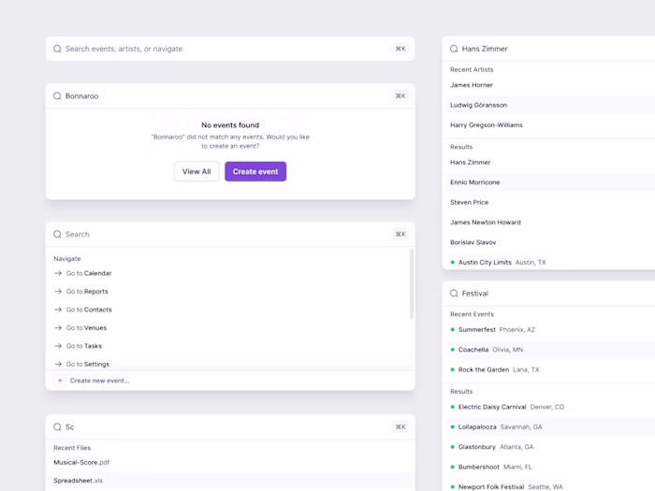Click the purple Create event button
Screen dimensions: 655x491
(255, 171)
